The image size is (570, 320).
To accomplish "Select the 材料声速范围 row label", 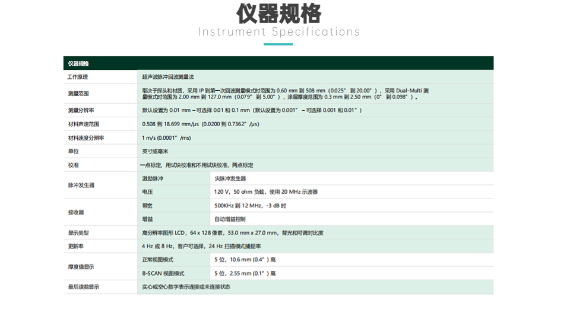I will coord(83,124).
